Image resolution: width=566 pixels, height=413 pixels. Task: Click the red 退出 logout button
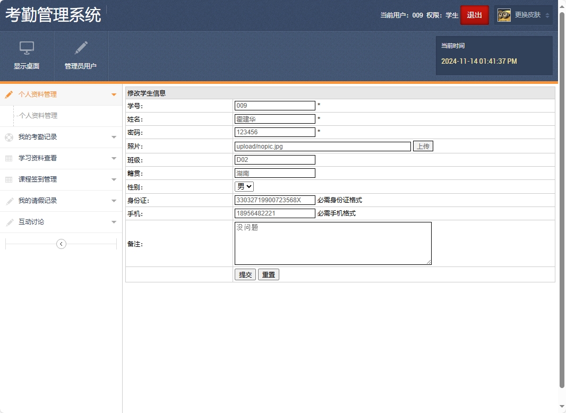coord(474,15)
